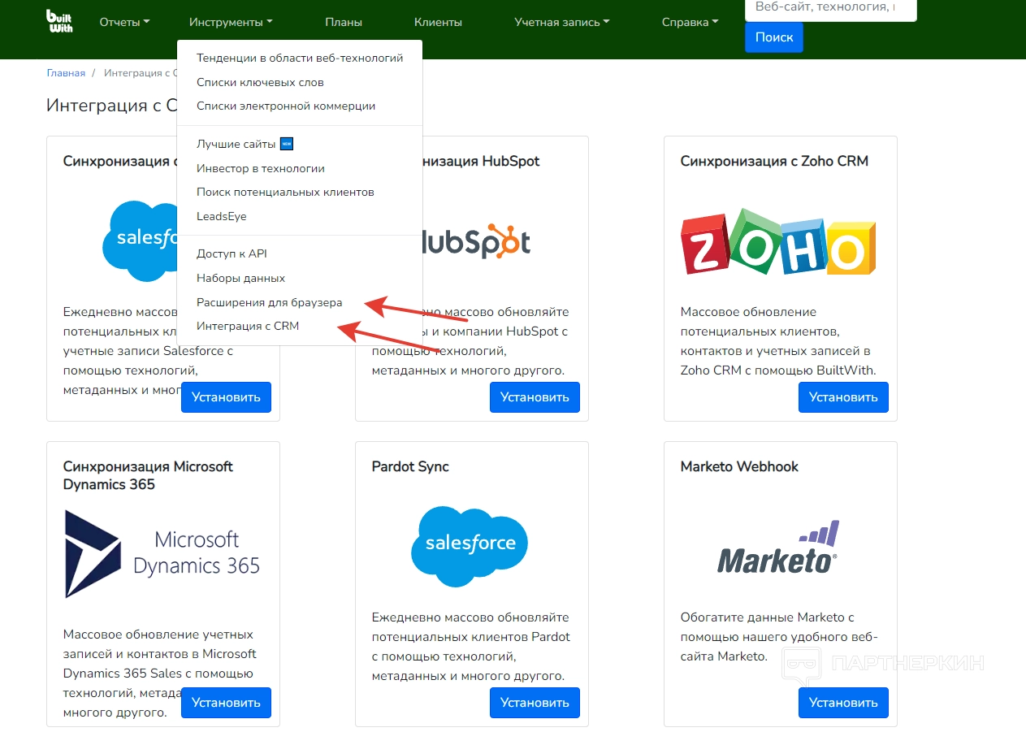Click the Zoho logo image
Viewport: 1026px width, 732px height.
(778, 241)
